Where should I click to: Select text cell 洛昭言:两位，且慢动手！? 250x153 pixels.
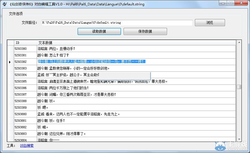(x=136, y=49)
